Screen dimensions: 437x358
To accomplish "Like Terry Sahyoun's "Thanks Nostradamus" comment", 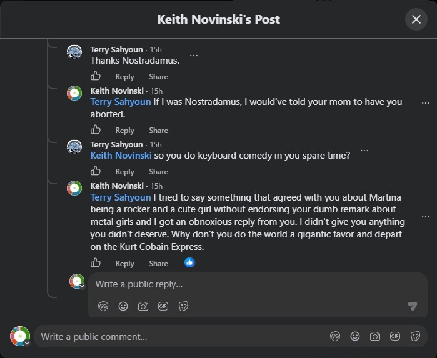I will pyautogui.click(x=96, y=76).
